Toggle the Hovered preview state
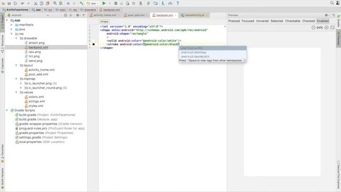 (x=262, y=21)
